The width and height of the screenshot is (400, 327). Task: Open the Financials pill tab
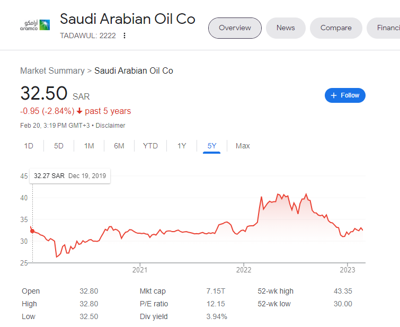384,28
